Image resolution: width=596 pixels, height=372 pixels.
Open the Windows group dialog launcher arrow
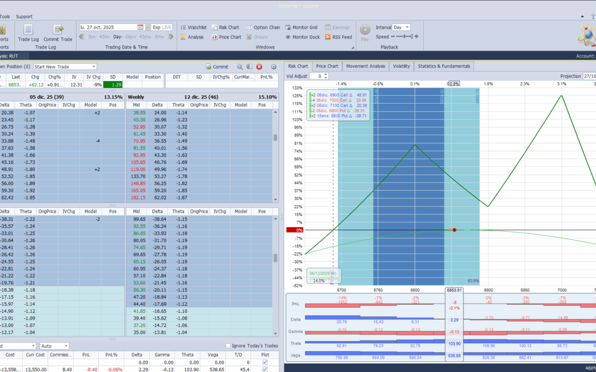(352, 47)
